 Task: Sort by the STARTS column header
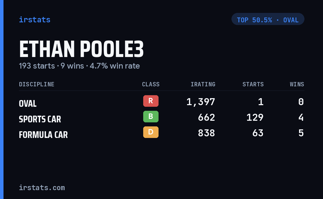tap(253, 84)
